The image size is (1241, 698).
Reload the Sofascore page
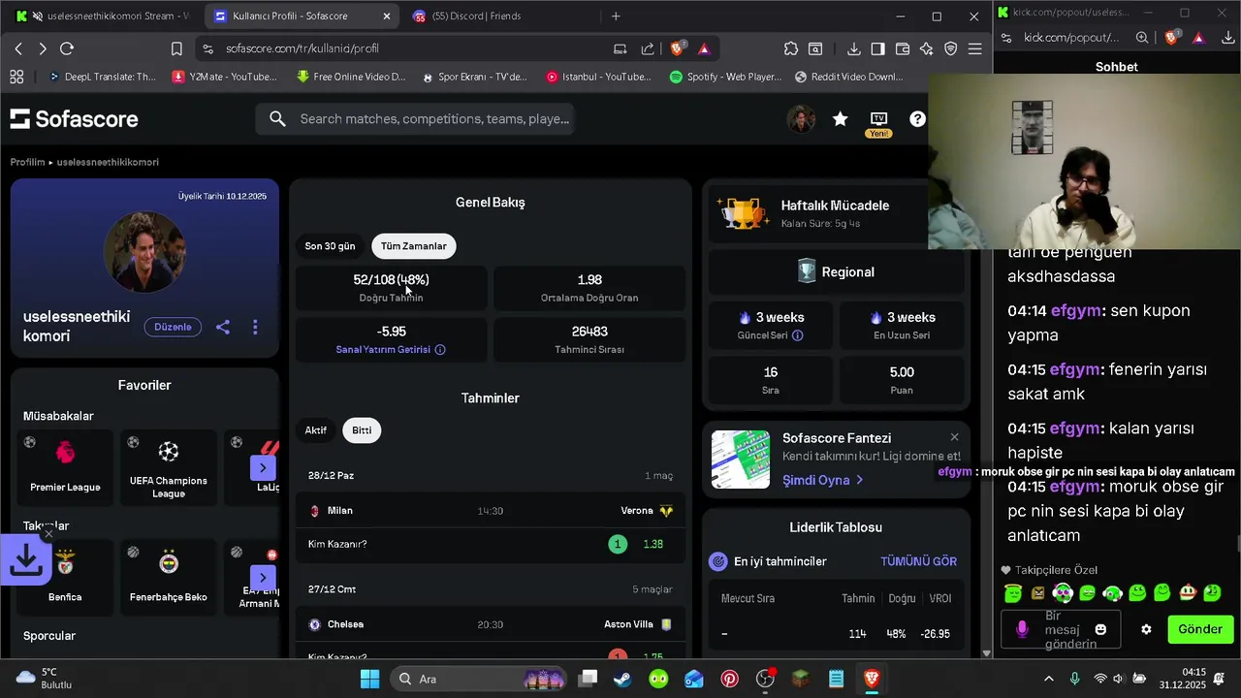67,48
